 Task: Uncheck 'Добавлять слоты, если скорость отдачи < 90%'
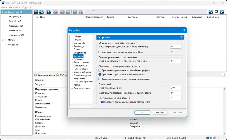pos(102,102)
